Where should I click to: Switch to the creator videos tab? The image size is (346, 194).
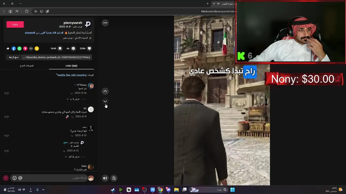(26, 65)
